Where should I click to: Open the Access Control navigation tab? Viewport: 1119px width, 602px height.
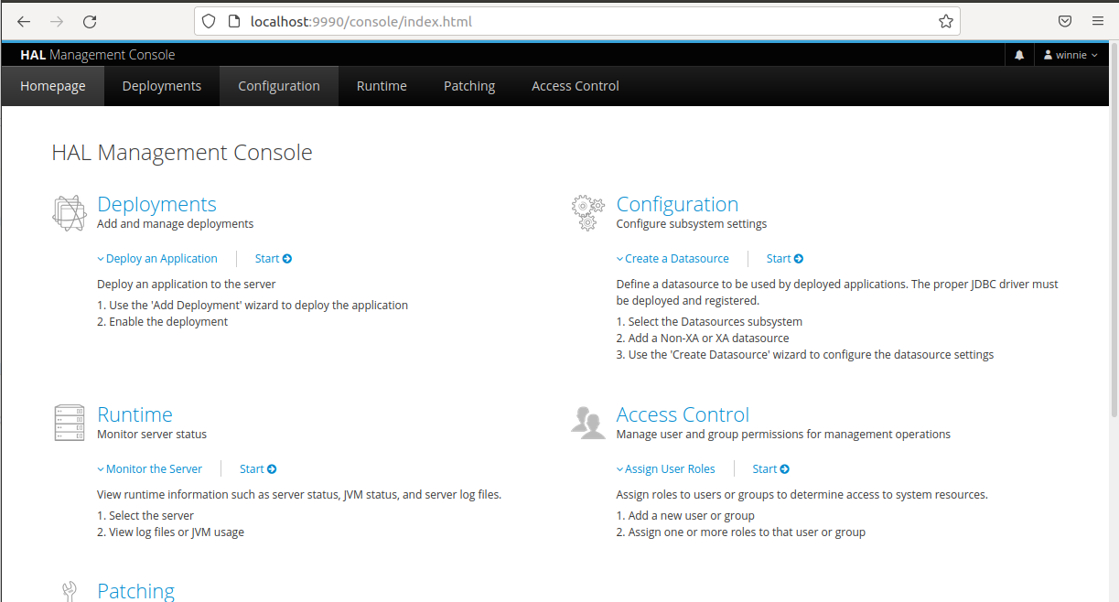point(576,86)
